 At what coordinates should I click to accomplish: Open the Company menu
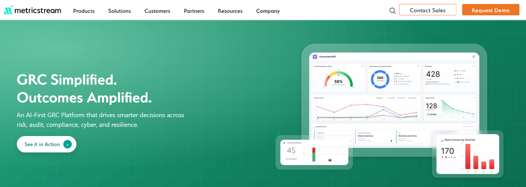[268, 11]
